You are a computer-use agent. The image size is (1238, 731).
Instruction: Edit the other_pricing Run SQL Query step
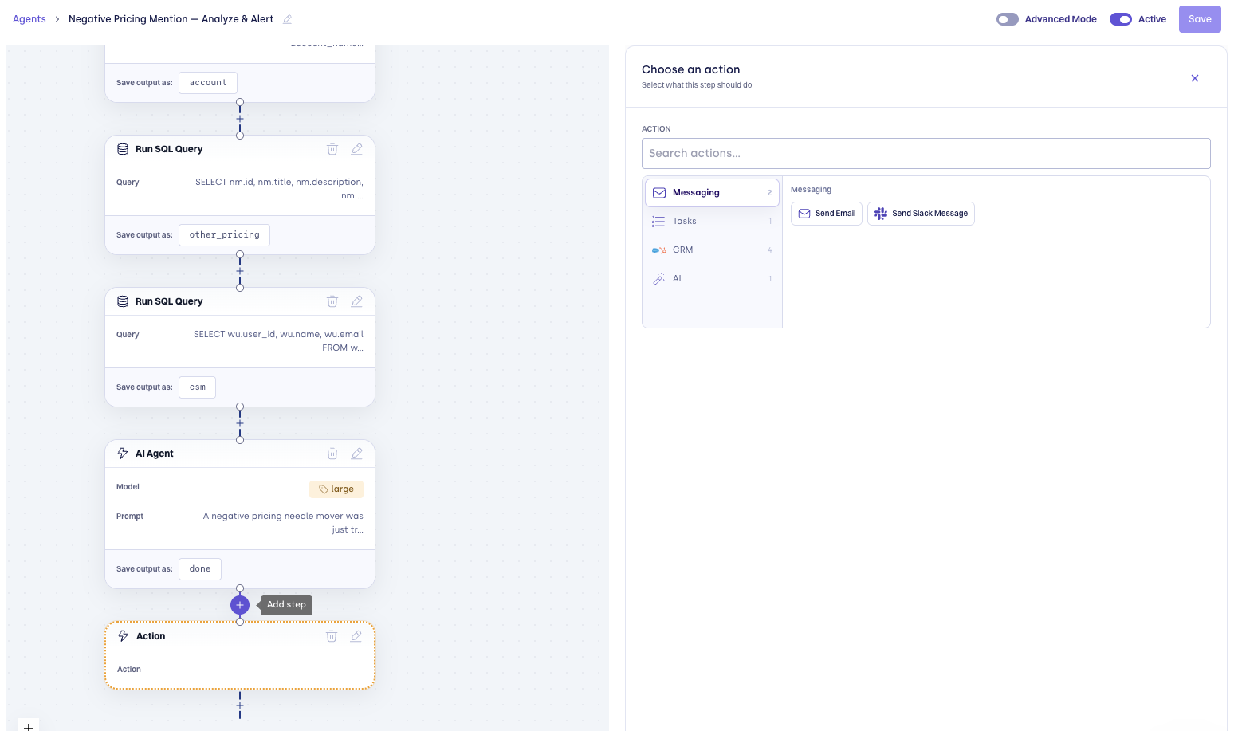(x=357, y=149)
